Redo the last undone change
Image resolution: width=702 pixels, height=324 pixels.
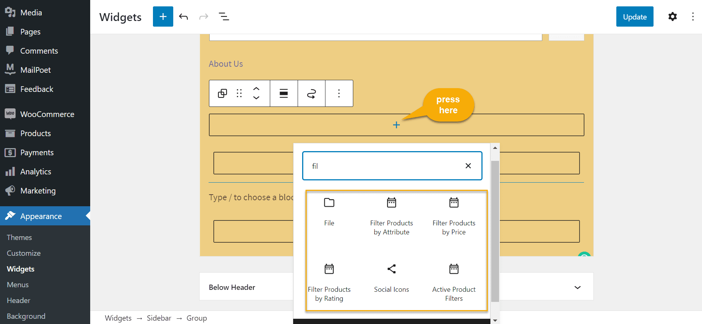coord(204,16)
